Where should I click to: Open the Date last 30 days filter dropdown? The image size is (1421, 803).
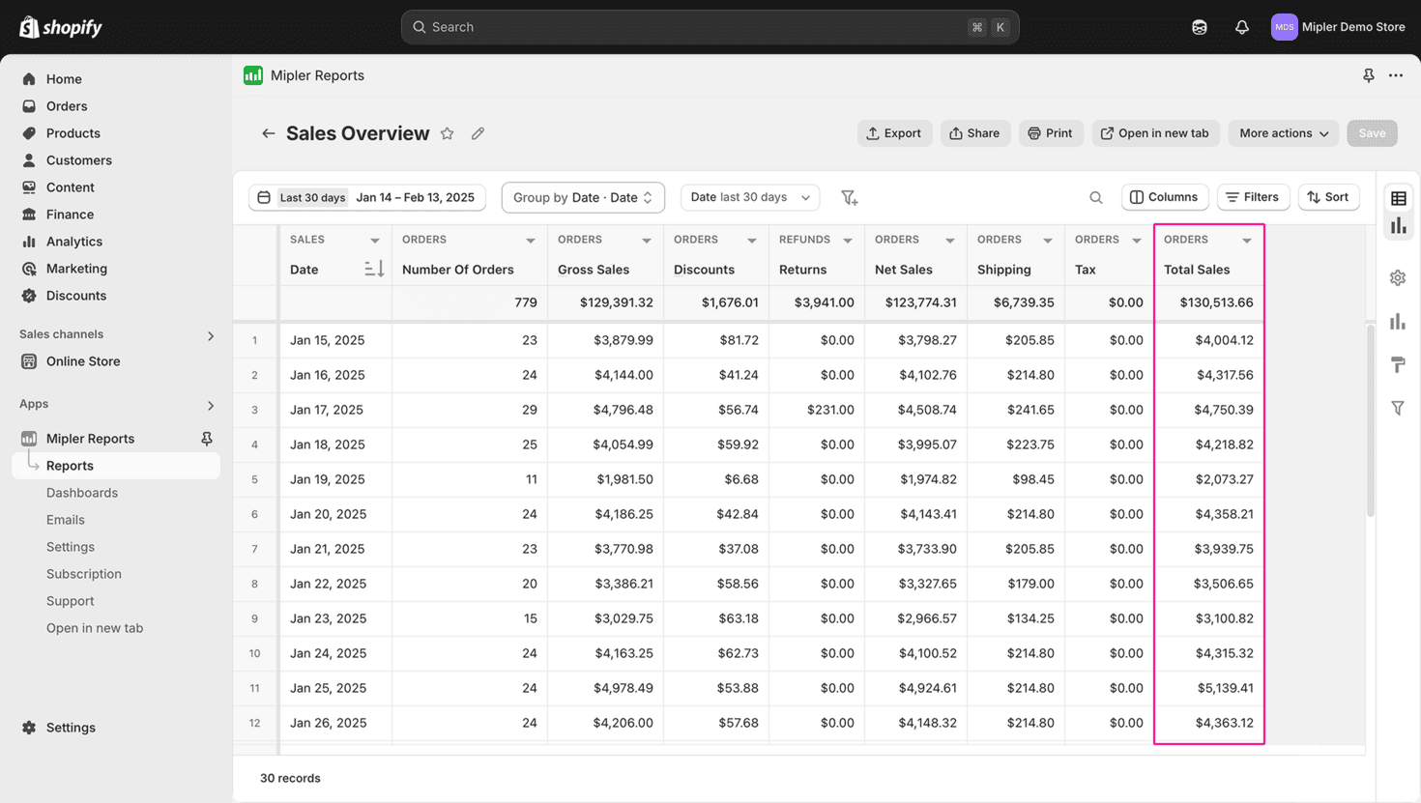click(x=750, y=197)
